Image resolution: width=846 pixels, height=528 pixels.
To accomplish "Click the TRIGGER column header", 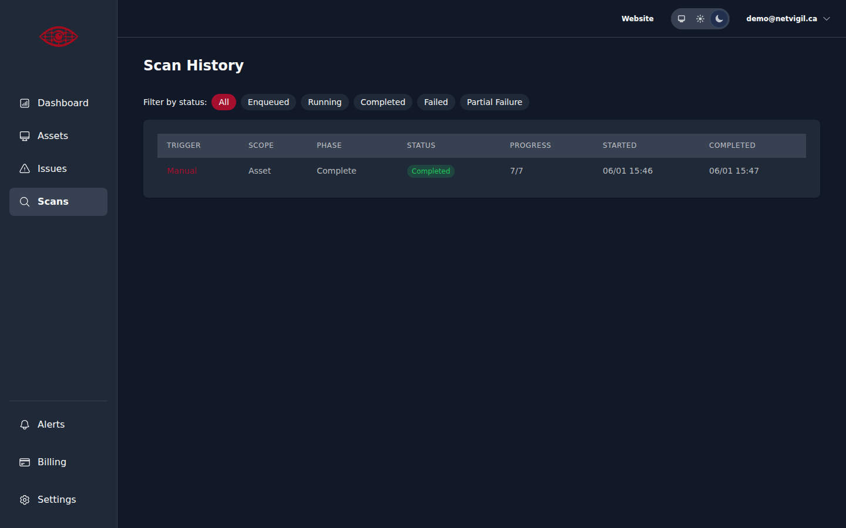I will (184, 145).
